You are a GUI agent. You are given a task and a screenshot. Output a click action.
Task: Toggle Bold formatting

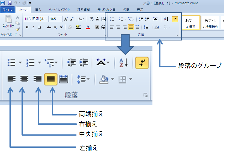click(x=27, y=27)
